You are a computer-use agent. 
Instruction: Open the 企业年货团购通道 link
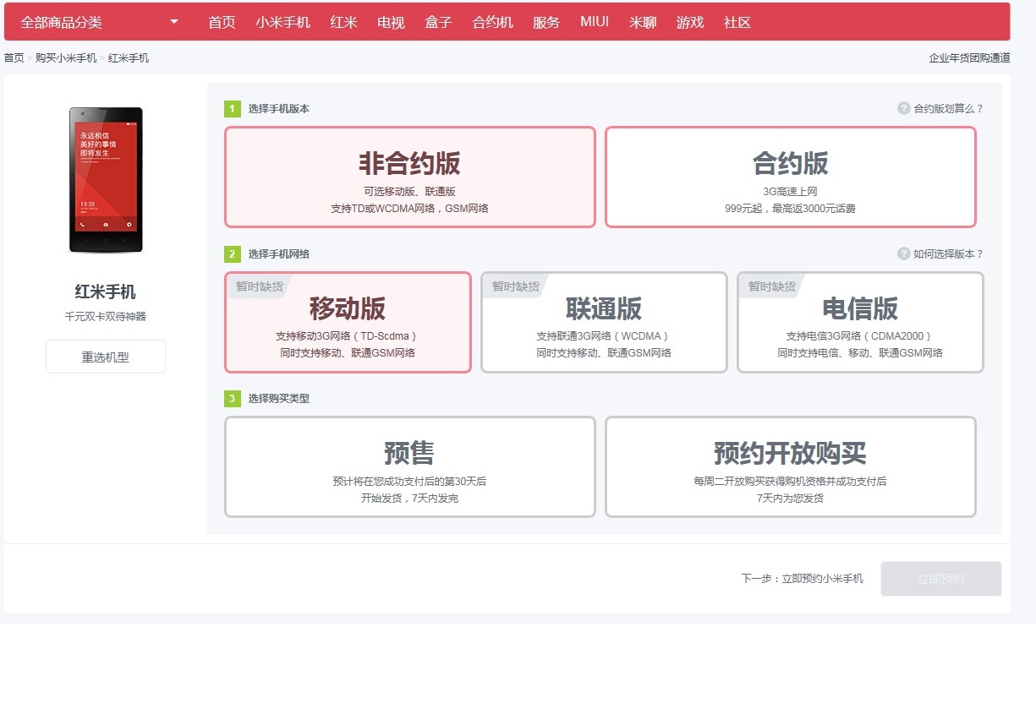[969, 58]
